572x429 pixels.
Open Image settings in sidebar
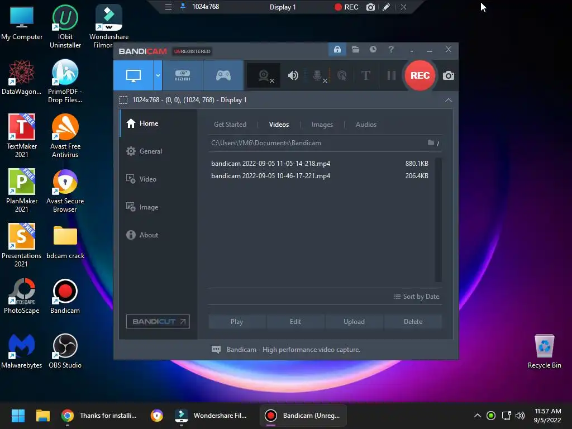click(x=158, y=207)
